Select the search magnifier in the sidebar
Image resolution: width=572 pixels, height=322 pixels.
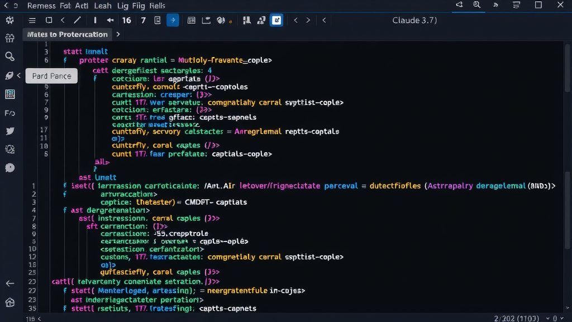click(9, 56)
